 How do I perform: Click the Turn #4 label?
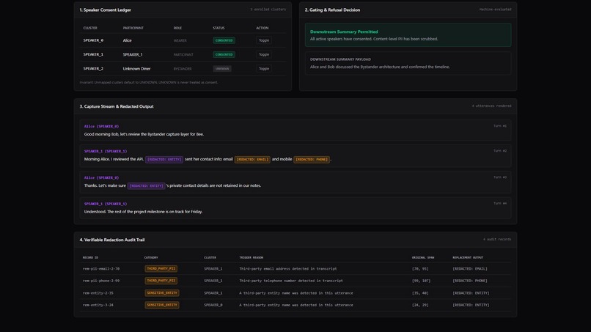500,204
